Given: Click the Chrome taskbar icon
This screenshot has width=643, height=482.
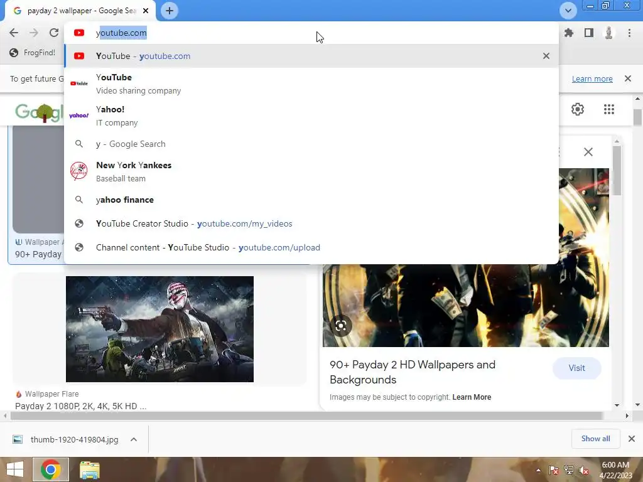Looking at the screenshot, I should click(x=51, y=469).
